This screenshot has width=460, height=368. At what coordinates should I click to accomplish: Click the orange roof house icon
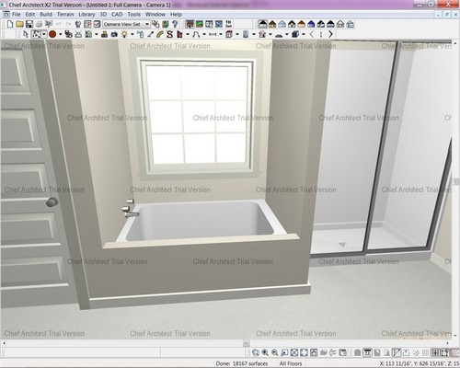pyautogui.click(x=302, y=24)
